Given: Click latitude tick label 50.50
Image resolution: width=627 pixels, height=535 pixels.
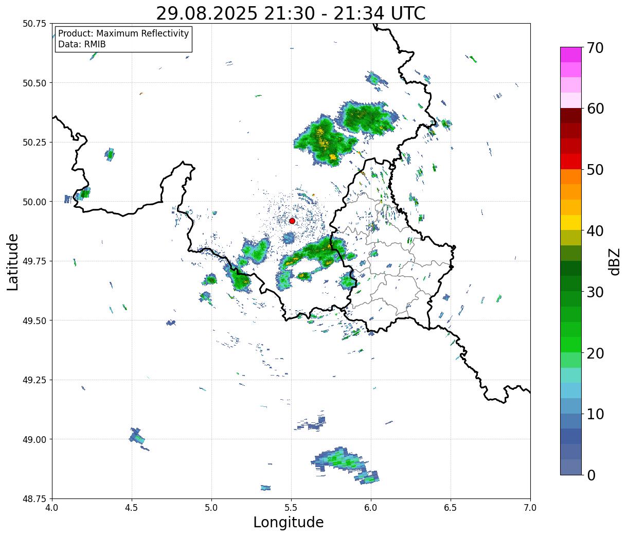Looking at the screenshot, I should pyautogui.click(x=34, y=83).
